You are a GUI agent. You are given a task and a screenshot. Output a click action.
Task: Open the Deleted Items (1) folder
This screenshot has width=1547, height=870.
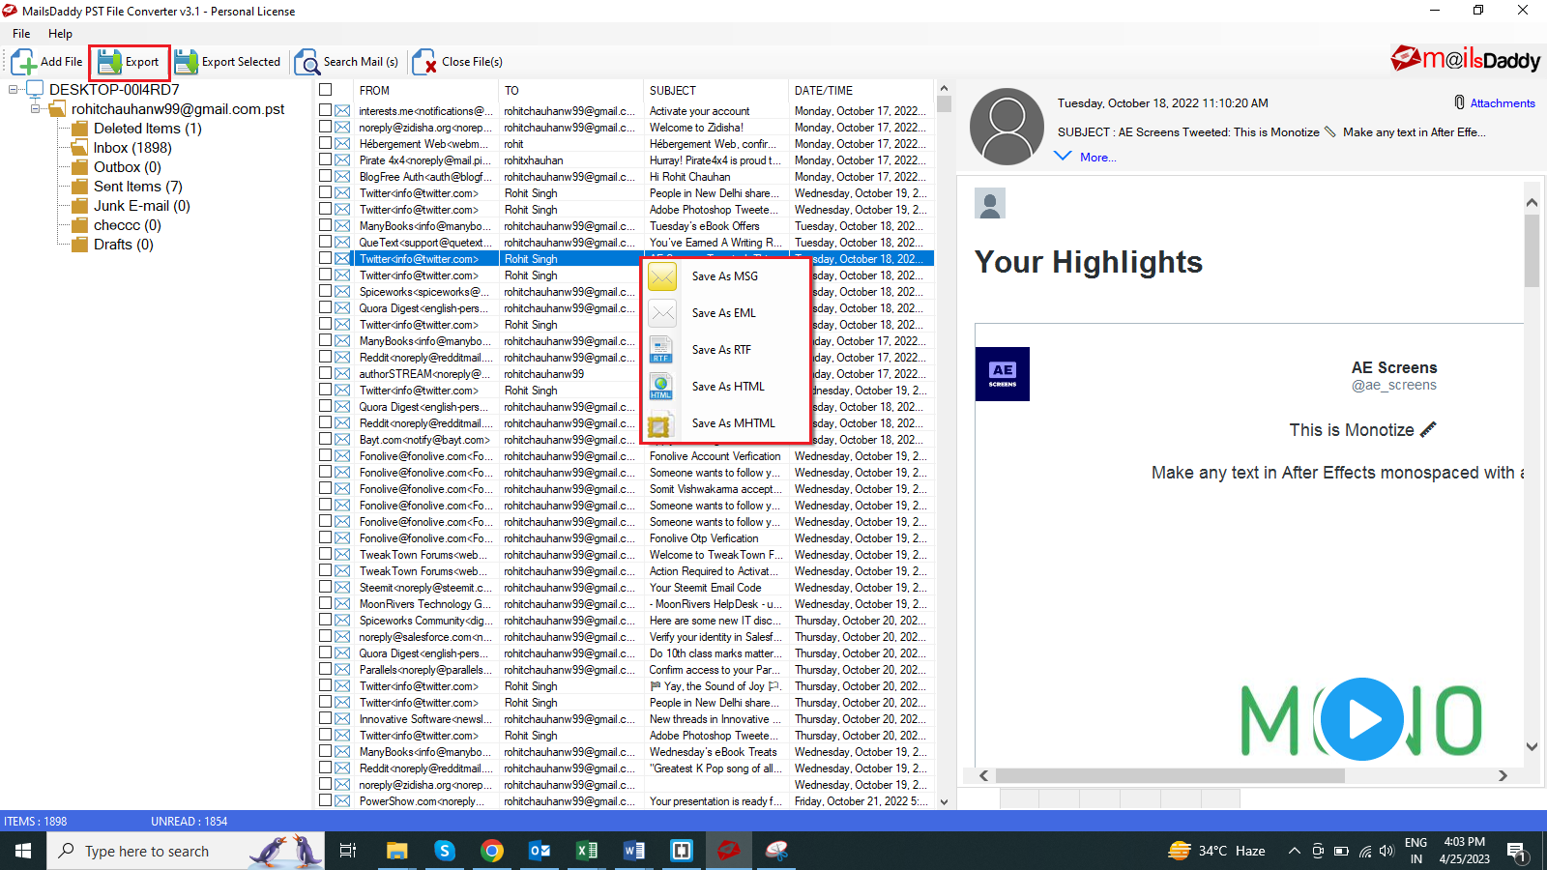click(x=147, y=129)
